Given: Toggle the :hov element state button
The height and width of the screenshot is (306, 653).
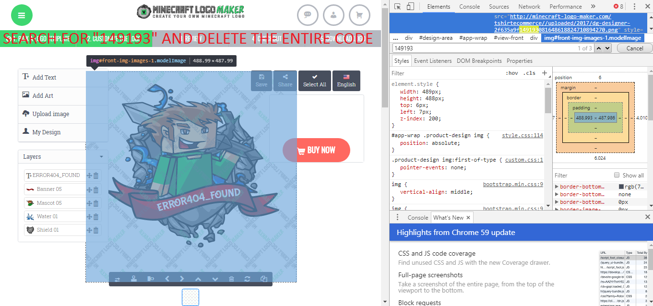Looking at the screenshot, I should pyautogui.click(x=512, y=73).
